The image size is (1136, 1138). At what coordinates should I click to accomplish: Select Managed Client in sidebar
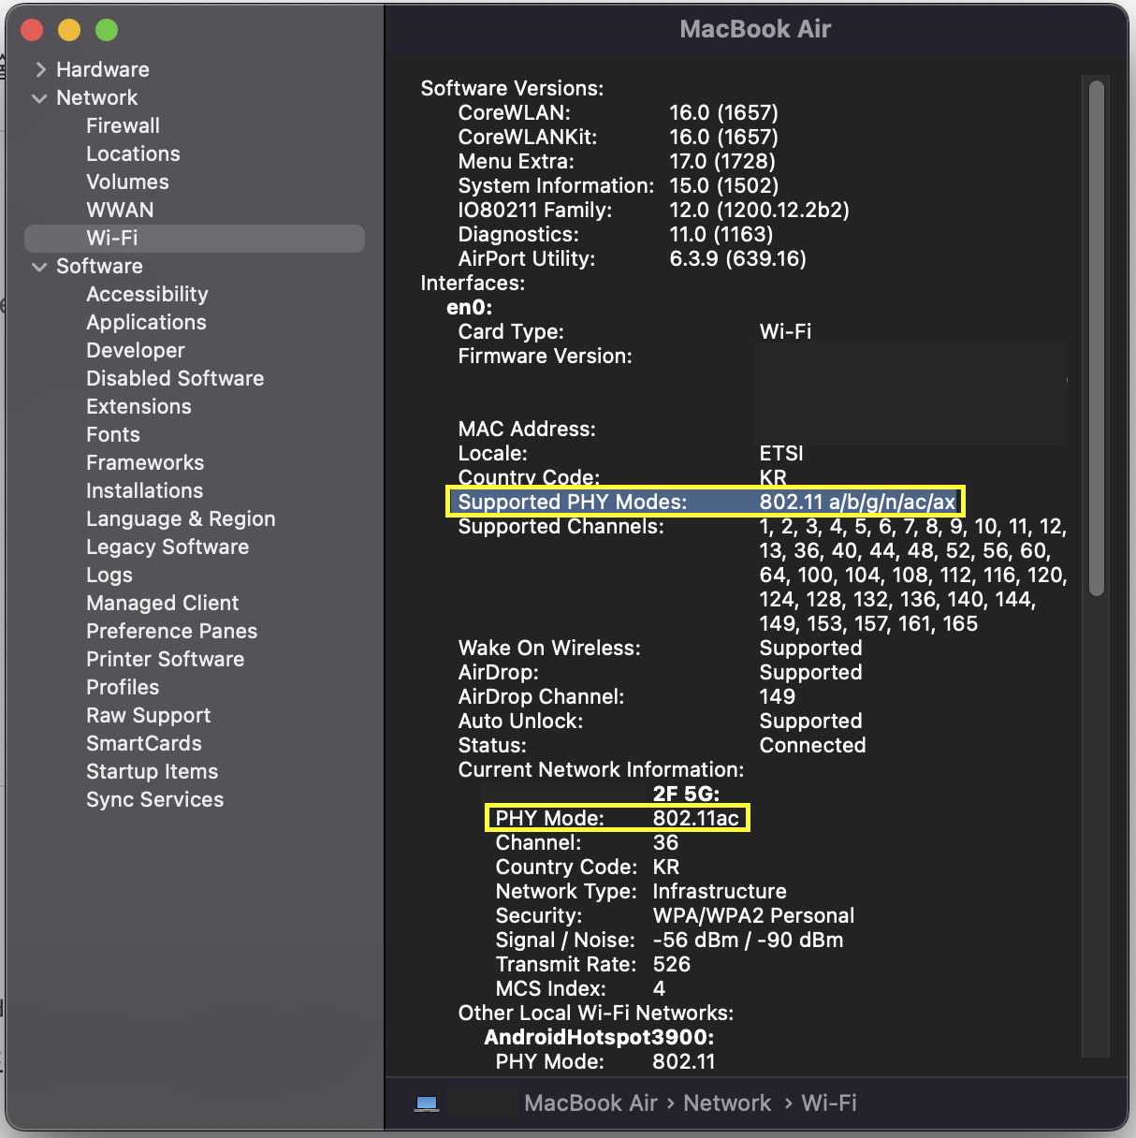(162, 603)
